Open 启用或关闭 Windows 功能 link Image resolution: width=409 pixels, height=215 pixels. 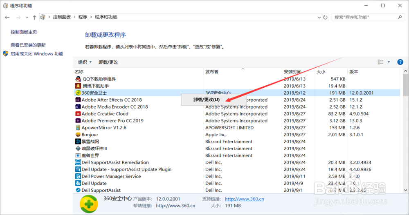click(x=37, y=54)
